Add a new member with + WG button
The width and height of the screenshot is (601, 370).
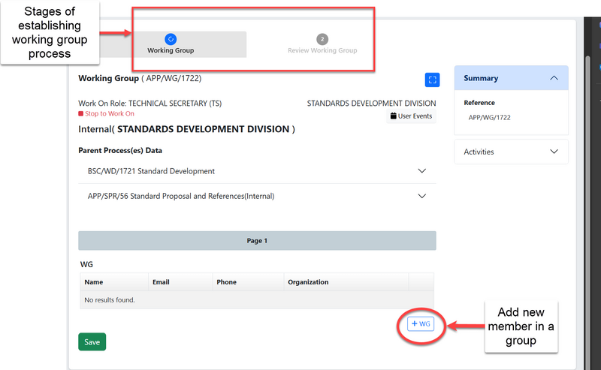pos(421,323)
